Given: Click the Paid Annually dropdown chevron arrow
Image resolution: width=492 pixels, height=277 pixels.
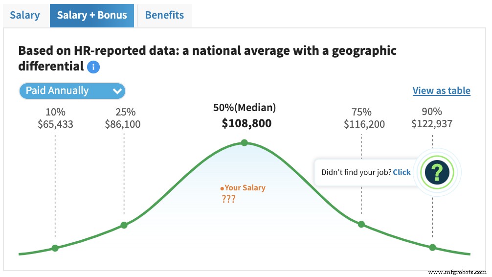Looking at the screenshot, I should (x=117, y=91).
